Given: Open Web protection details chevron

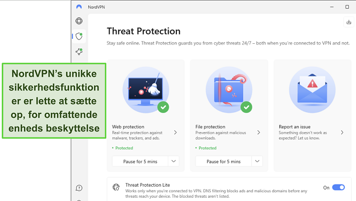Looking at the screenshot, I should pyautogui.click(x=175, y=133).
